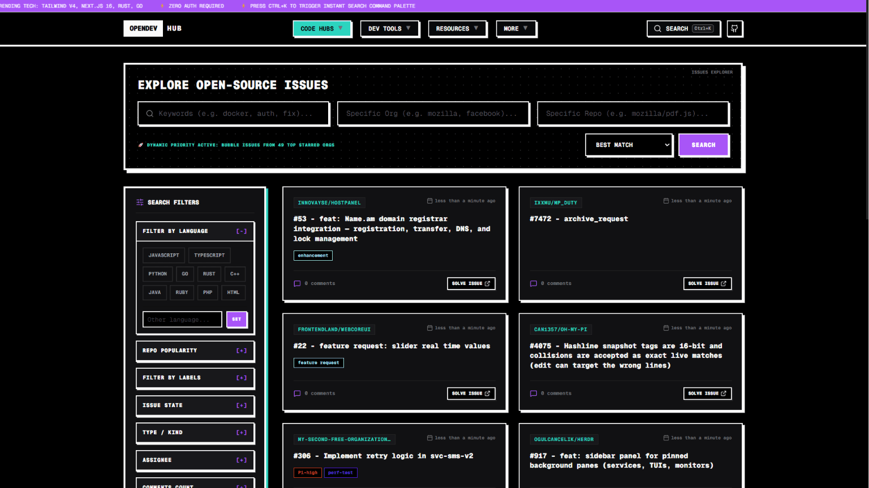The image size is (869, 488).
Task: Click the Other language input field
Action: click(182, 319)
